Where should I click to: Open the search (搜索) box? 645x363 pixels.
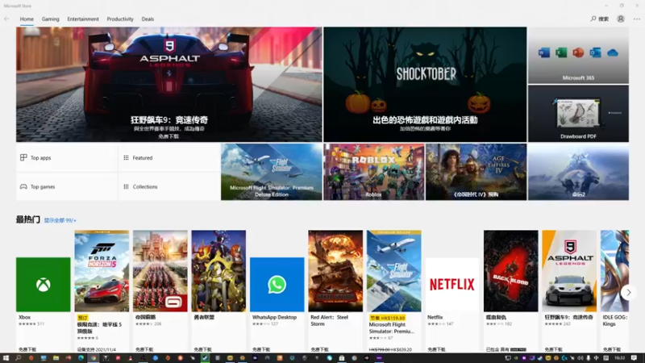pyautogui.click(x=599, y=19)
